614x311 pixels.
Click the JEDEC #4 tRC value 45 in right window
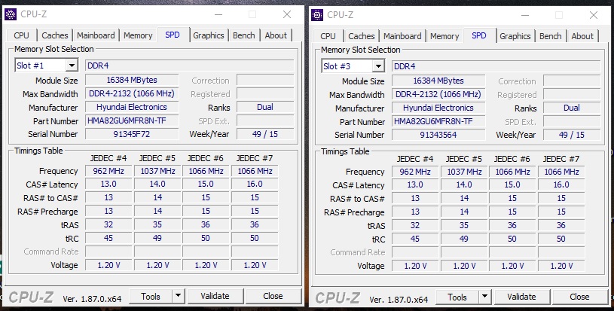[x=415, y=239]
